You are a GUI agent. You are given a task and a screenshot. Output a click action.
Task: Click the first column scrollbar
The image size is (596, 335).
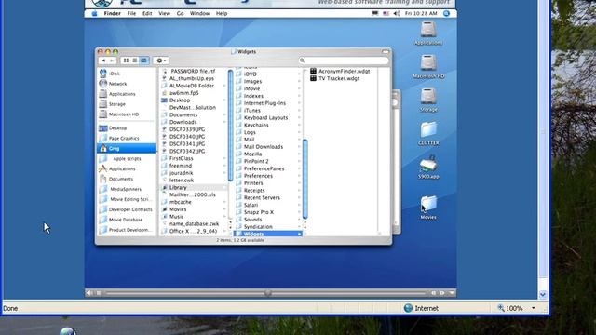(x=230, y=126)
